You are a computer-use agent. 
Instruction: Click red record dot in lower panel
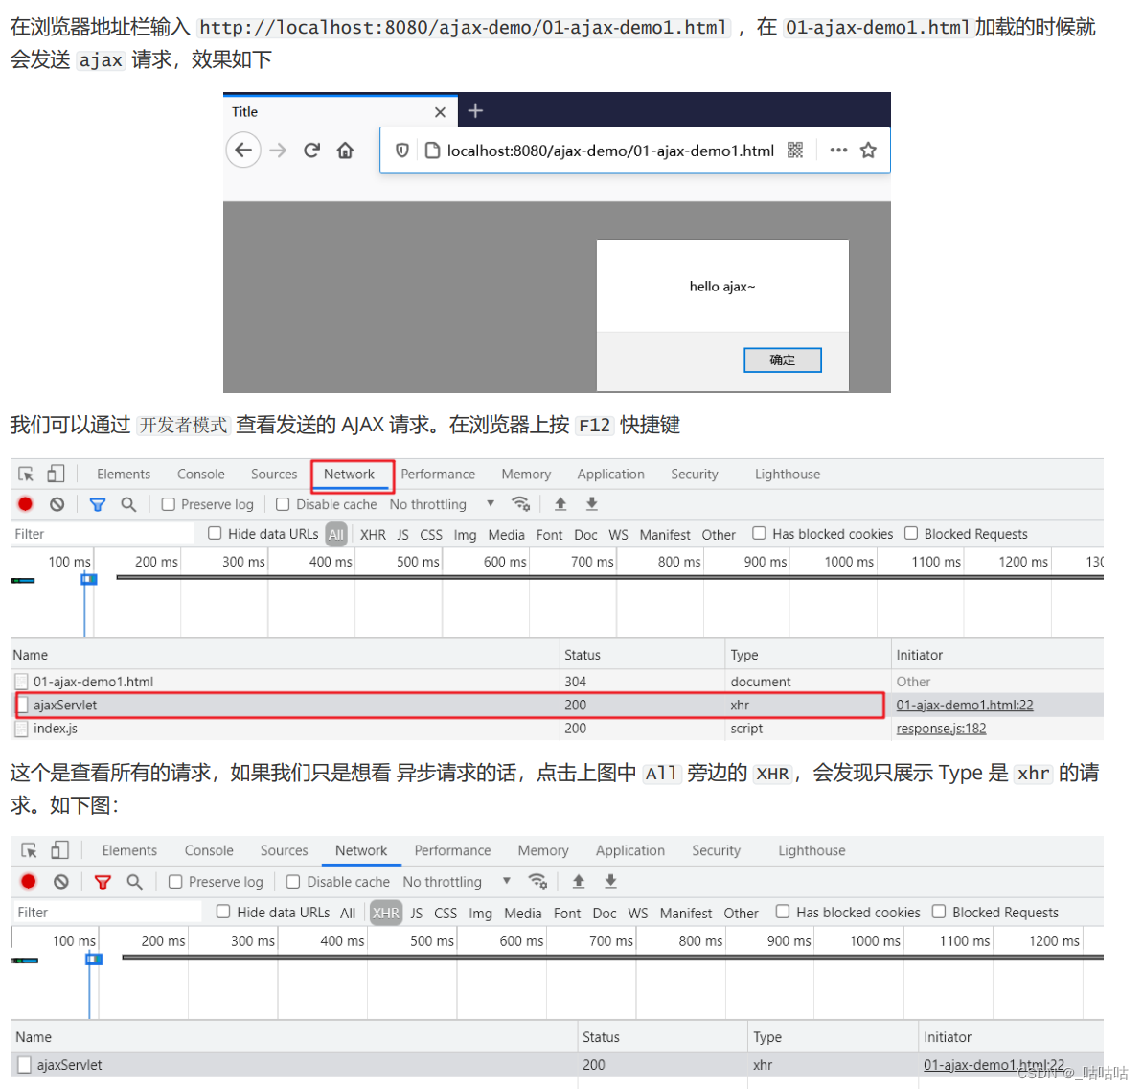click(x=29, y=881)
